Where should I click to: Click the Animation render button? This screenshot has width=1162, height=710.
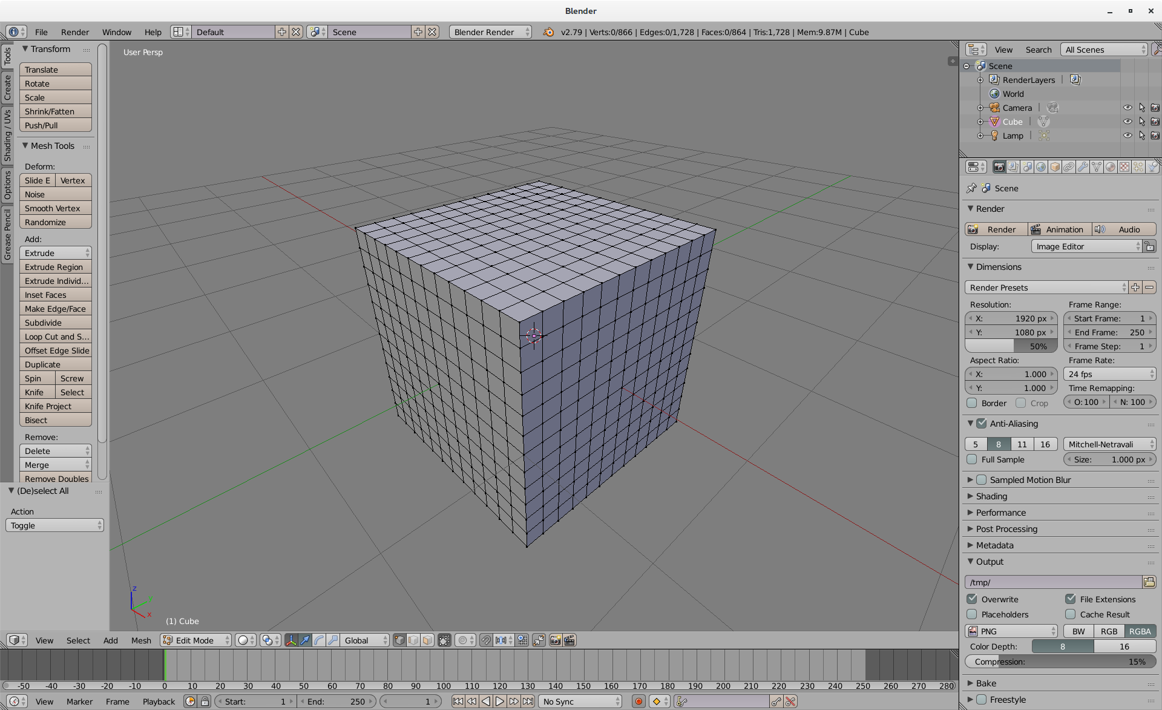(1059, 229)
